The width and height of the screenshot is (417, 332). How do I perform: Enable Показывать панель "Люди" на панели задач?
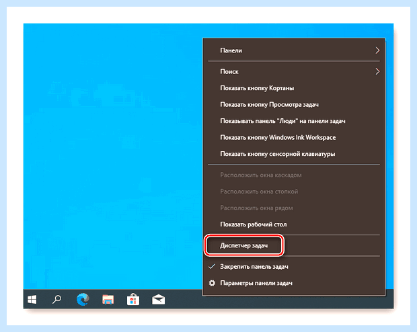(x=282, y=121)
